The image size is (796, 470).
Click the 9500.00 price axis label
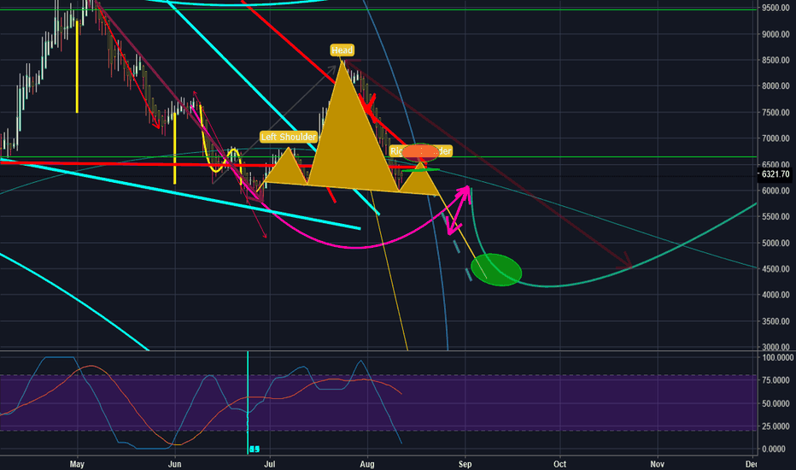coord(776,9)
